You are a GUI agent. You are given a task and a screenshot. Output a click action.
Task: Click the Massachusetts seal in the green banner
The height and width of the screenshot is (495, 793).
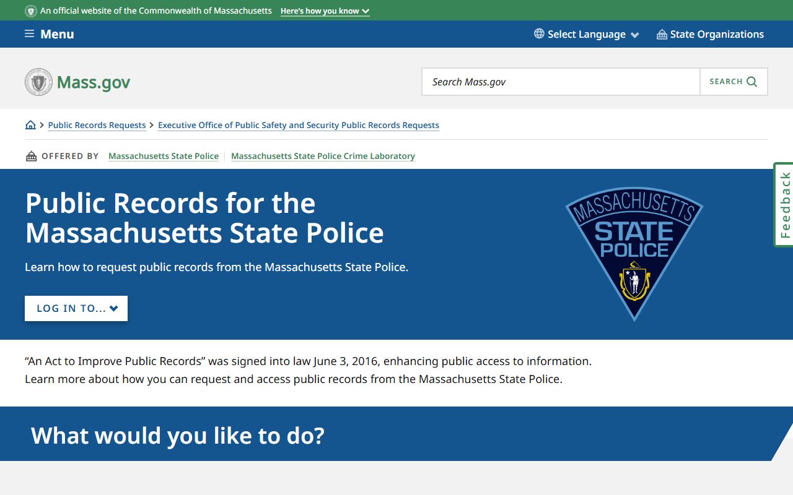pos(31,11)
